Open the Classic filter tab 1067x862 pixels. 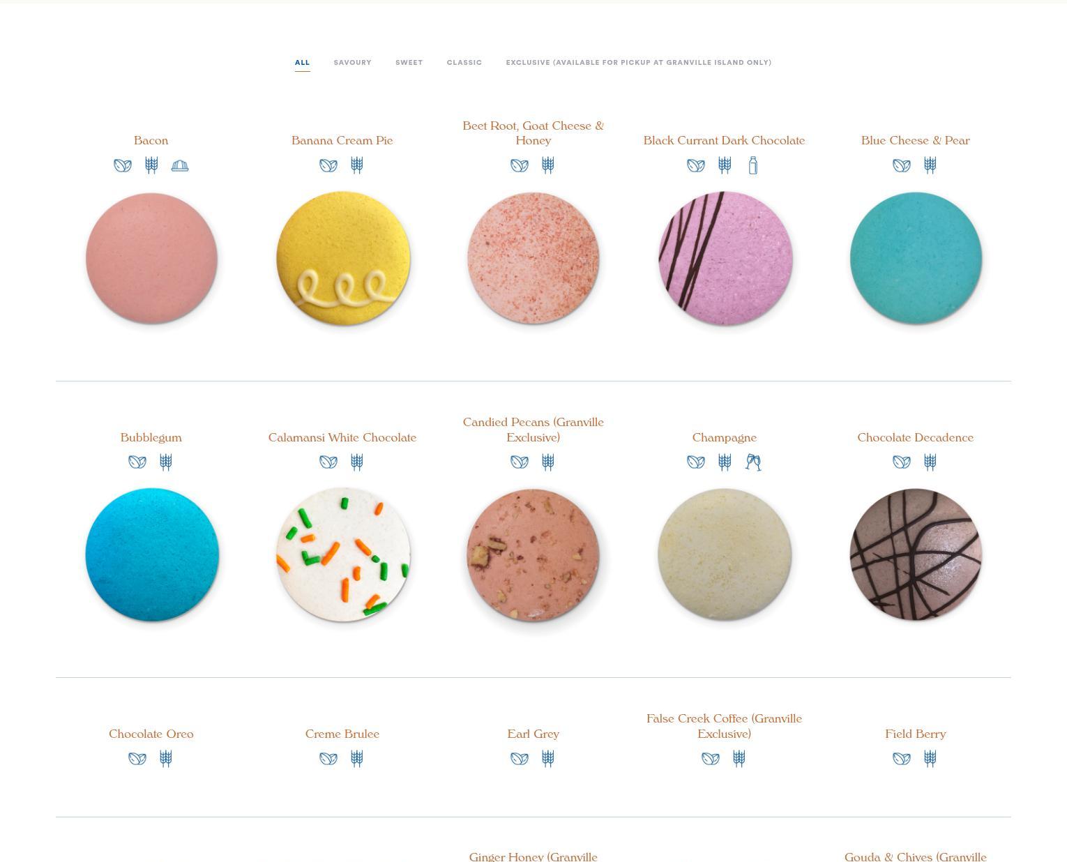pos(464,62)
